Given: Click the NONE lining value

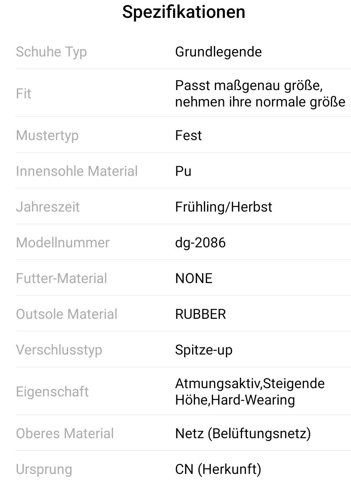Looking at the screenshot, I should (x=194, y=278).
